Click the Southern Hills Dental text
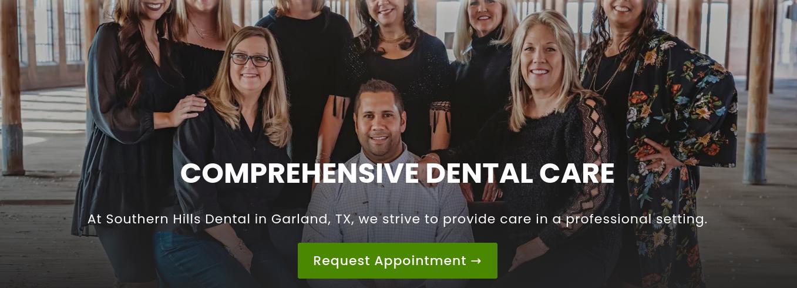The height and width of the screenshot is (288, 797). tap(178, 219)
